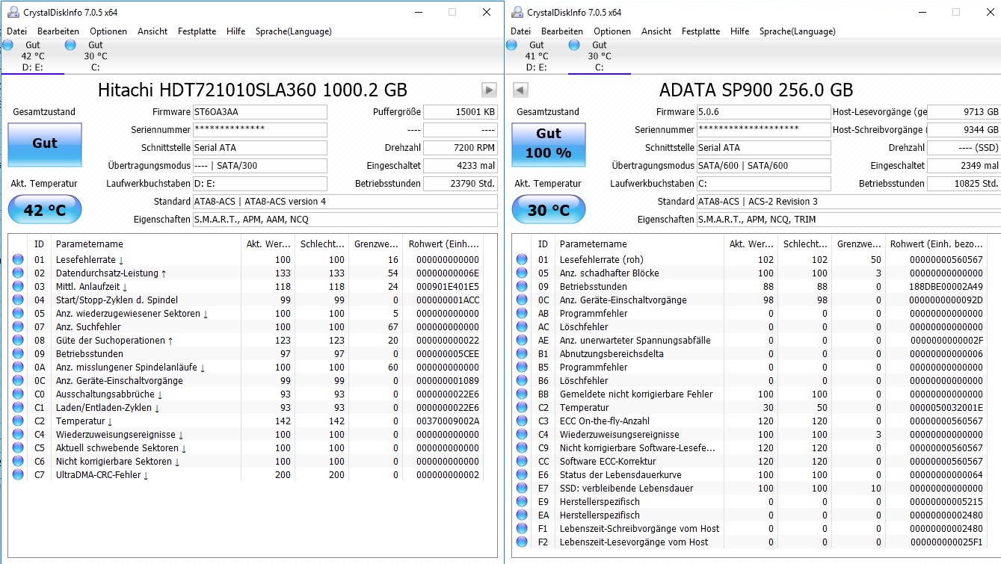The image size is (1001, 564).
Task: Click status orb of Lebenszeit-Lesevorgänge vom Host
Action: click(522, 542)
